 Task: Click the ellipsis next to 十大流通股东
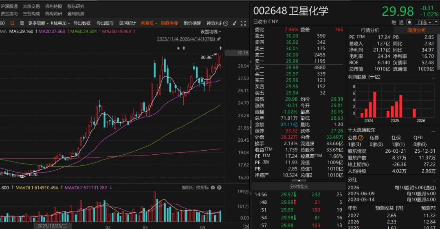[x=433, y=131]
